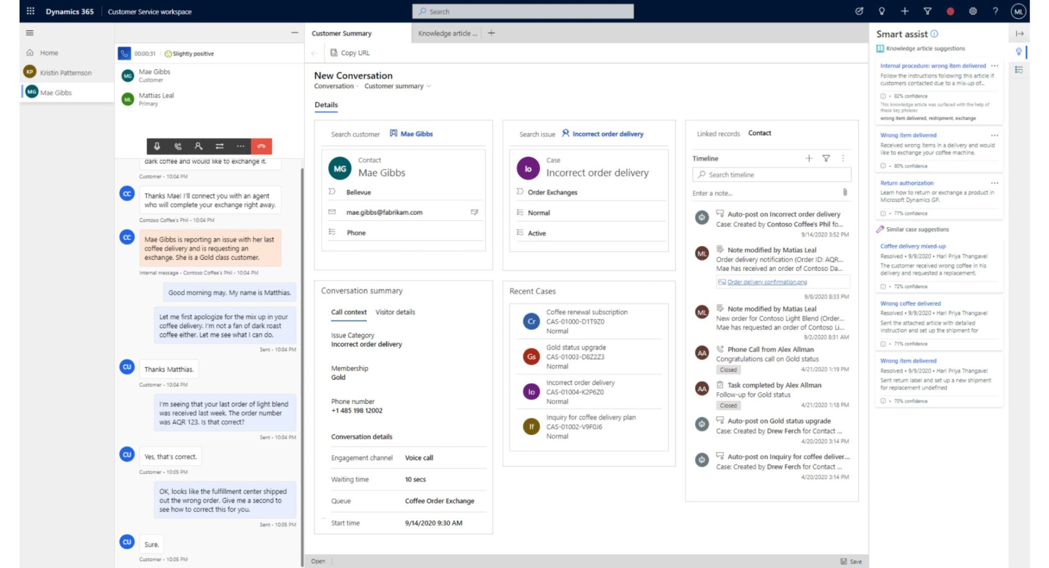Viewport: 1049px width, 568px height.
Task: Attach a file using the paperclip icon
Action: [x=844, y=192]
